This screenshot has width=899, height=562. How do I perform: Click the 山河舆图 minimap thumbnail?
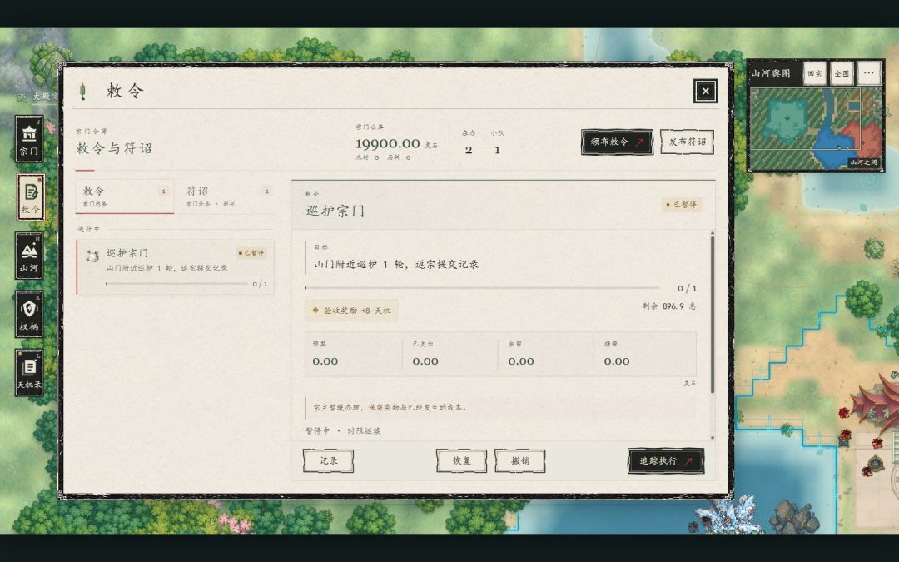(x=815, y=129)
